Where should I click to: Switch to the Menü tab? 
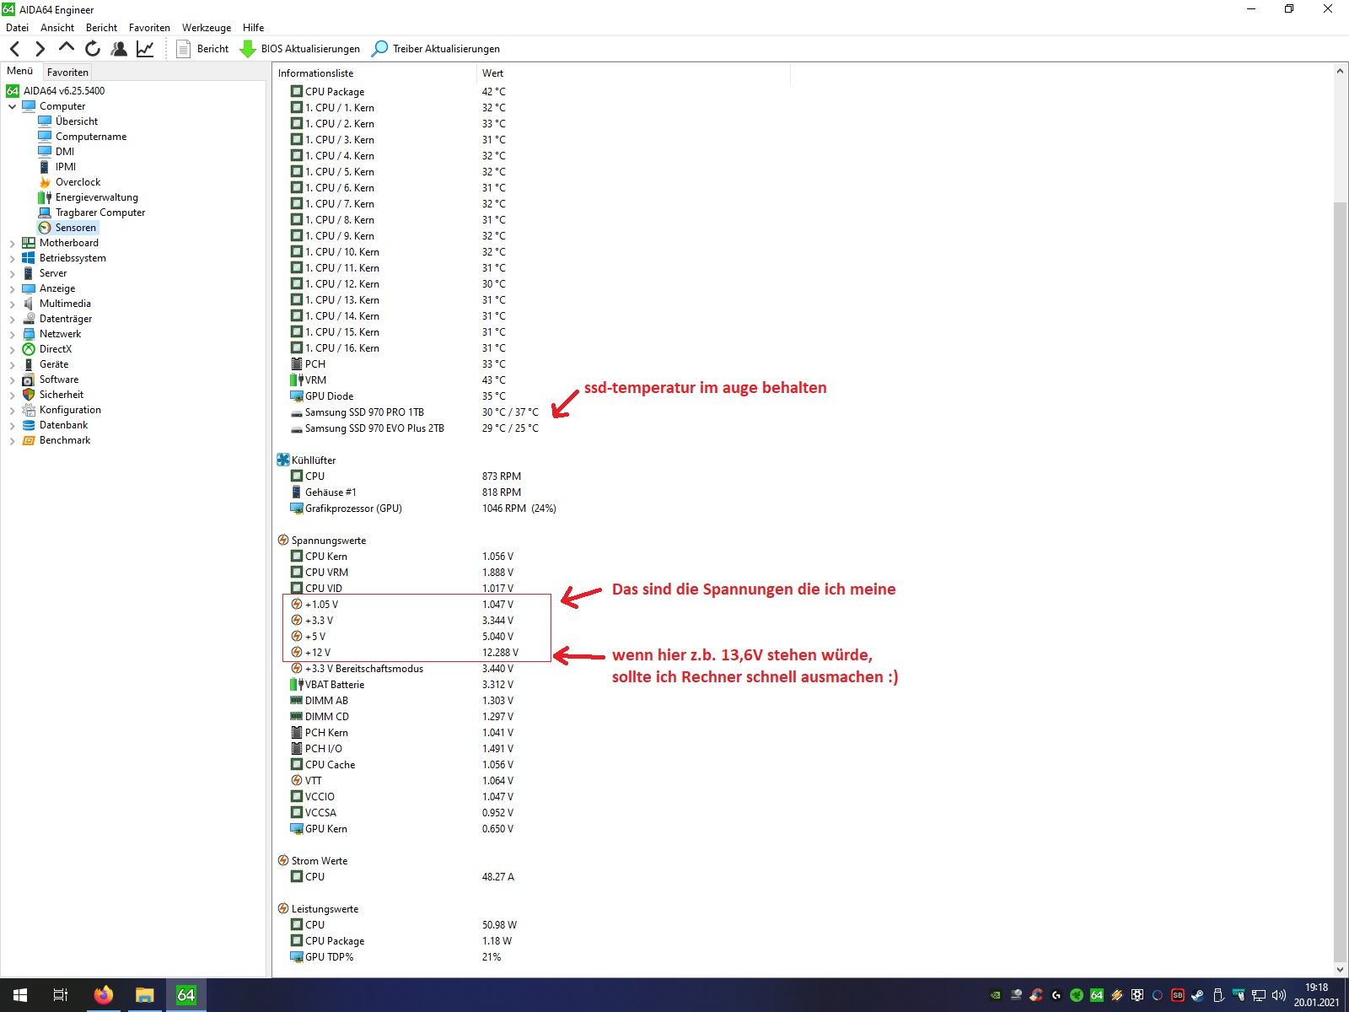pos(20,72)
